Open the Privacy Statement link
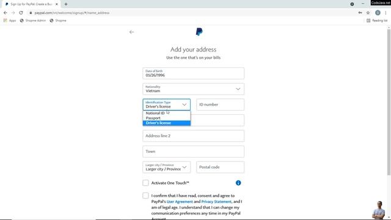391x220 pixels. tap(216, 202)
